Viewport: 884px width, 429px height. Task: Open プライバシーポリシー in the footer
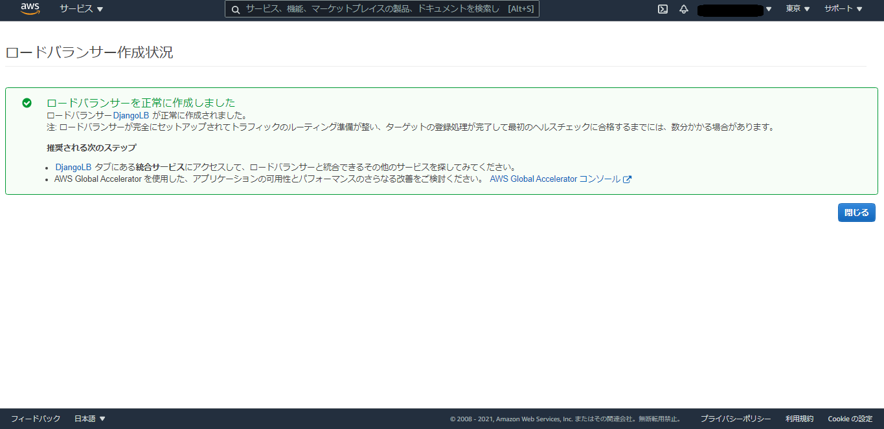click(x=736, y=418)
